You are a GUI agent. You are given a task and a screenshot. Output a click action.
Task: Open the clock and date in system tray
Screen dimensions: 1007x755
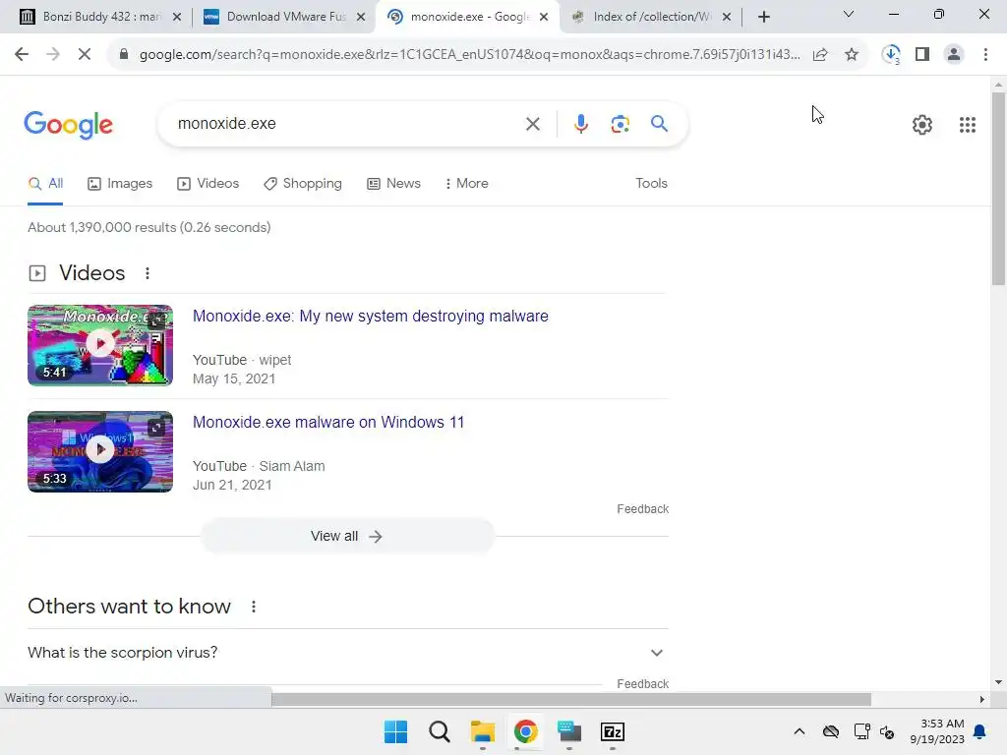tap(937, 731)
